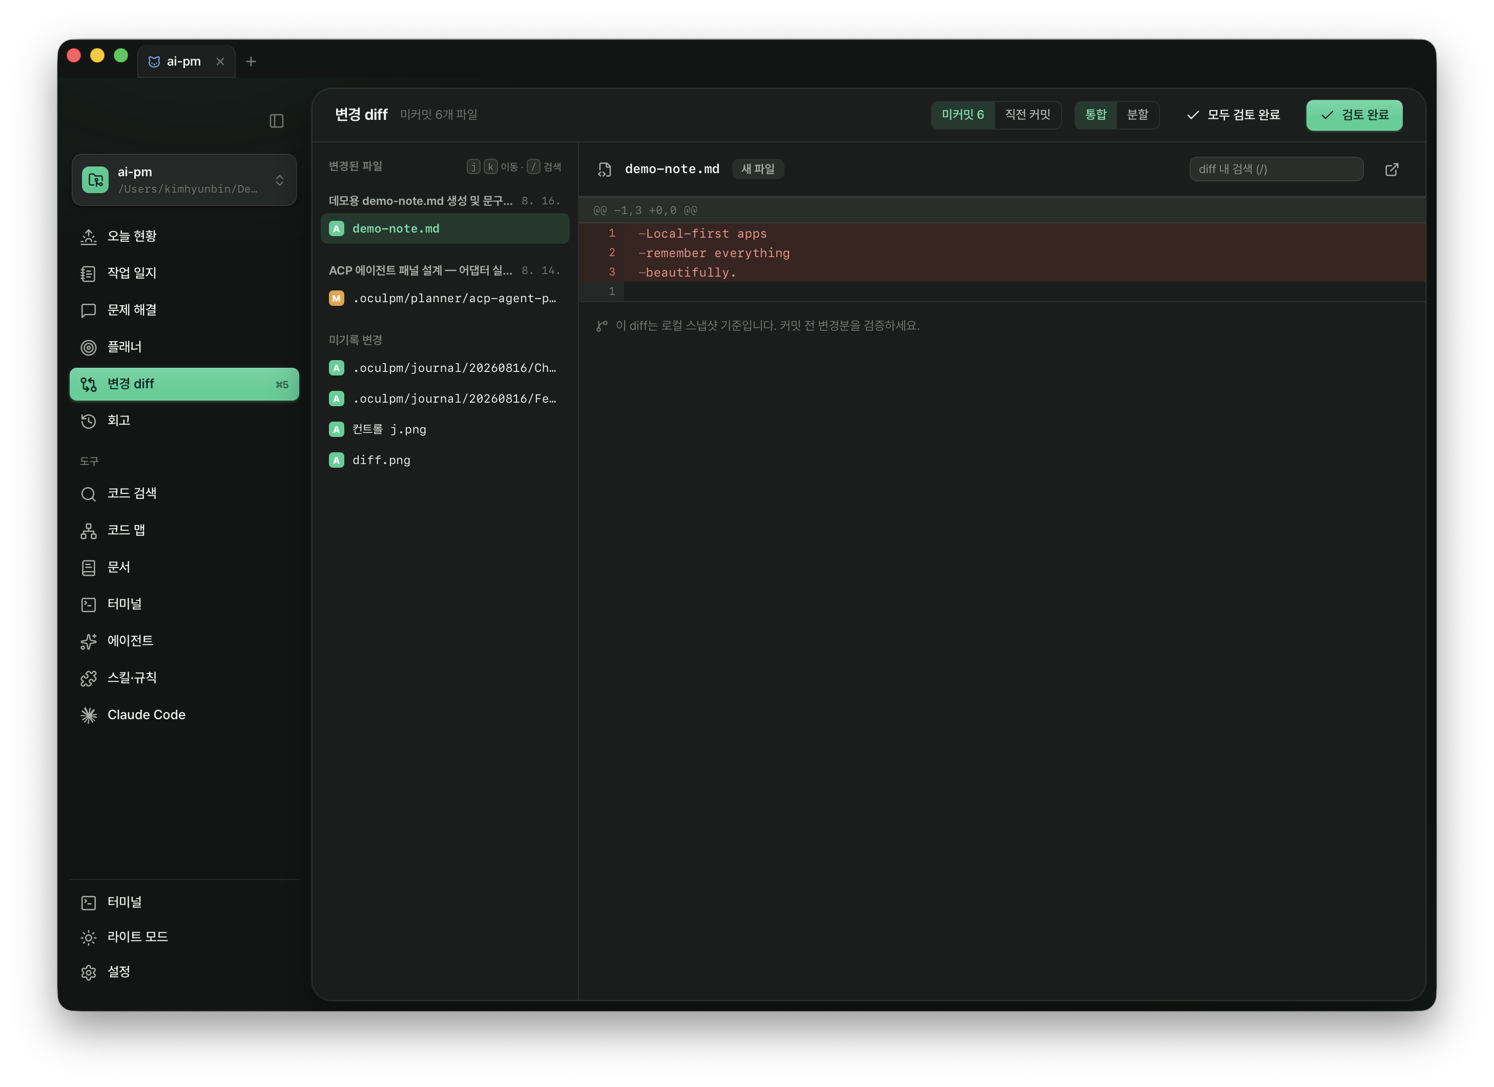The height and width of the screenshot is (1087, 1494).
Task: Click the removed line -remember everything
Action: (x=1001, y=253)
